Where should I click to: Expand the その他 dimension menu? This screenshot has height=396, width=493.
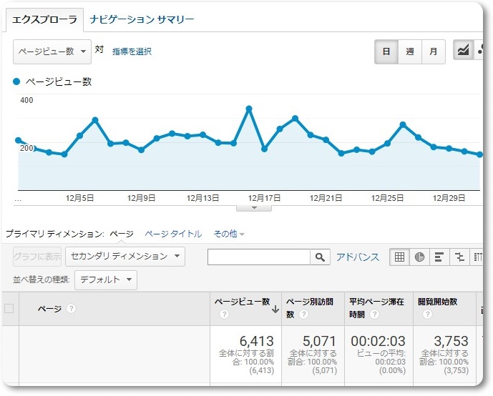229,234
